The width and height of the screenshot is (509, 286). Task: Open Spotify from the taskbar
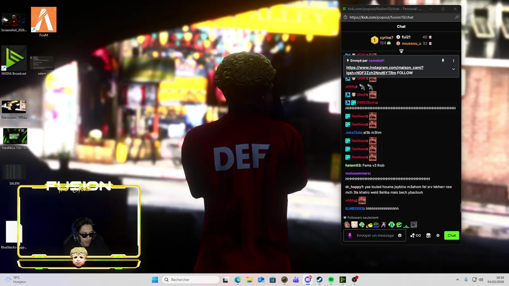click(331, 280)
